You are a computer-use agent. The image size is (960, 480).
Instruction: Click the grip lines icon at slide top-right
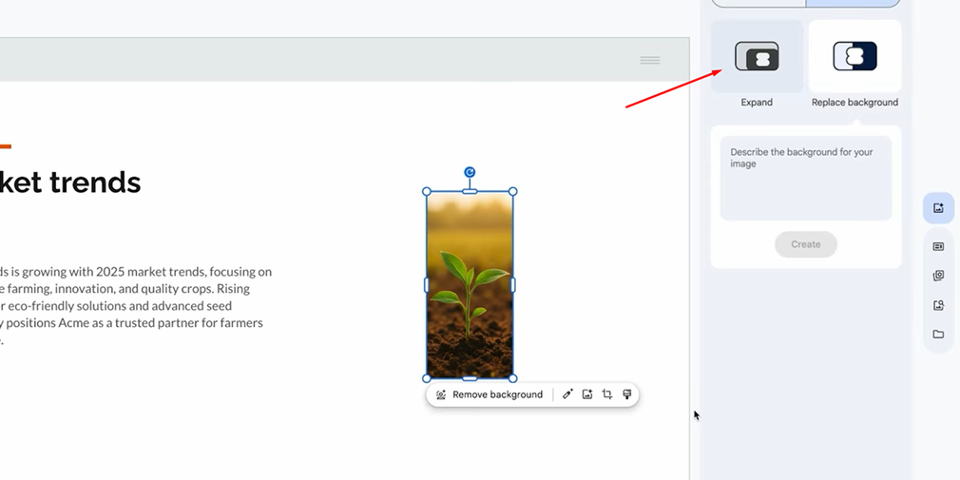(x=649, y=60)
